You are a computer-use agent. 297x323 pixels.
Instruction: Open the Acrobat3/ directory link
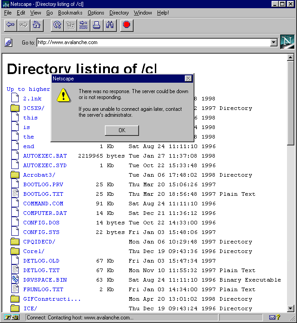pos(39,175)
